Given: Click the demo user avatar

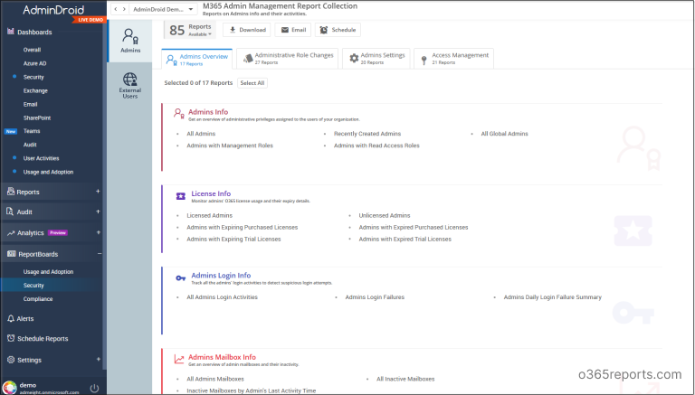Looking at the screenshot, I should coord(10,388).
